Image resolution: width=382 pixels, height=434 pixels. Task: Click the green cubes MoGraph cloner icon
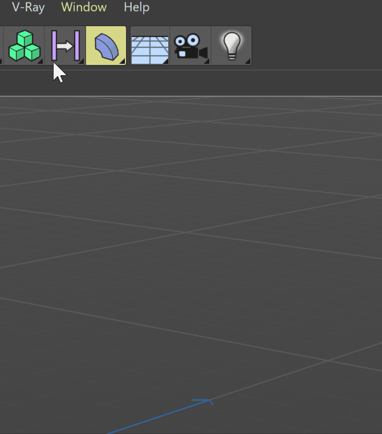point(24,46)
